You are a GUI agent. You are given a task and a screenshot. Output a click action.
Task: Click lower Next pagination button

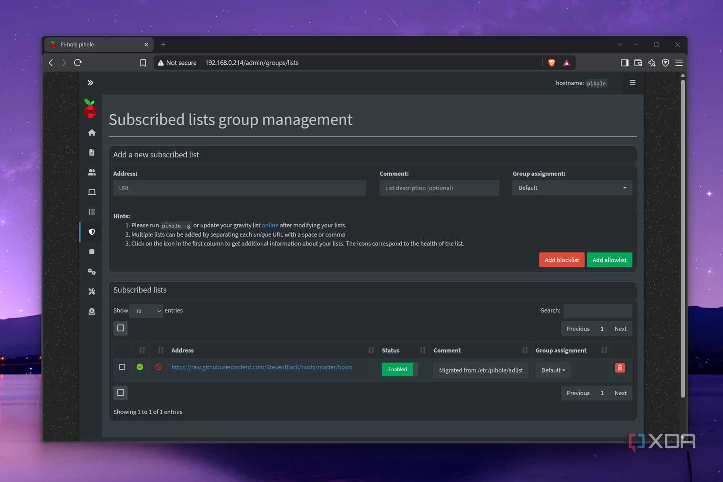[620, 393]
